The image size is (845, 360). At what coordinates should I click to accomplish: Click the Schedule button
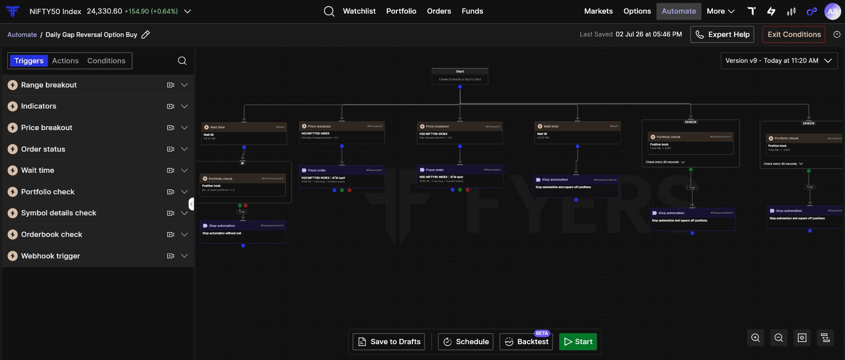[465, 342]
